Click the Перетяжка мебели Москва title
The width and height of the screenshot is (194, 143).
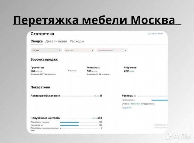(94, 20)
